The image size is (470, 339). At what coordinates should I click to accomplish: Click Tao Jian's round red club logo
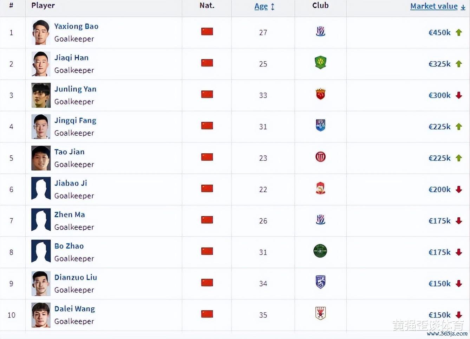(320, 157)
